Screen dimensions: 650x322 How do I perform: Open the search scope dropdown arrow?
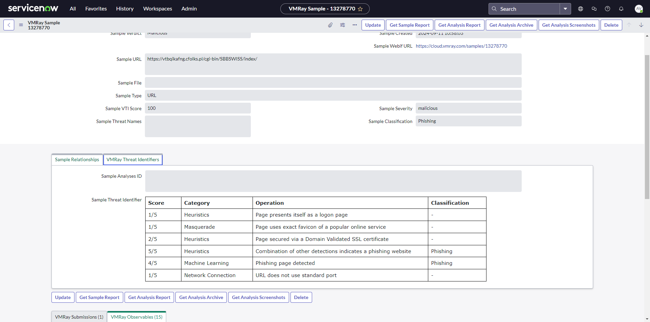pyautogui.click(x=565, y=9)
